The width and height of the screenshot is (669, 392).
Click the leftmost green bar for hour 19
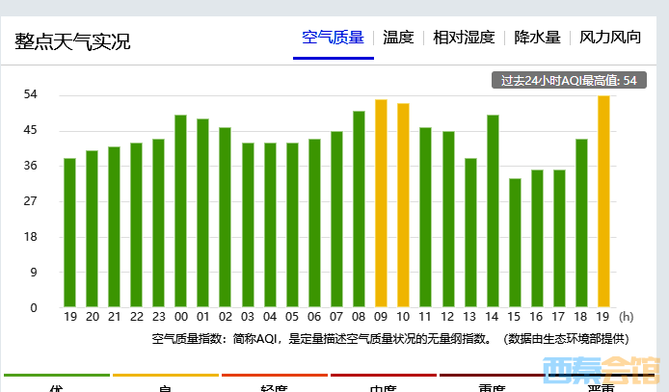coord(69,232)
